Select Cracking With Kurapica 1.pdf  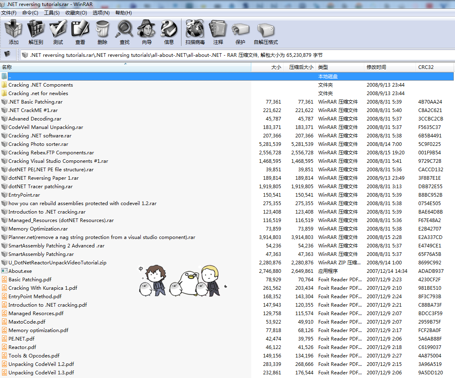click(x=43, y=288)
